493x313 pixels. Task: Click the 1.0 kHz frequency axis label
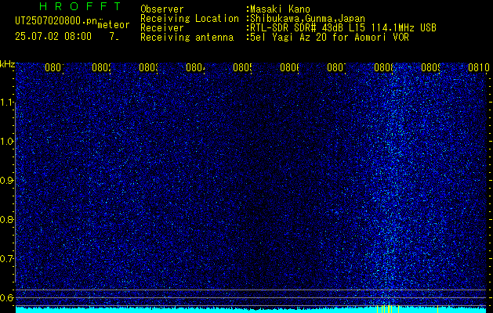point(7,142)
